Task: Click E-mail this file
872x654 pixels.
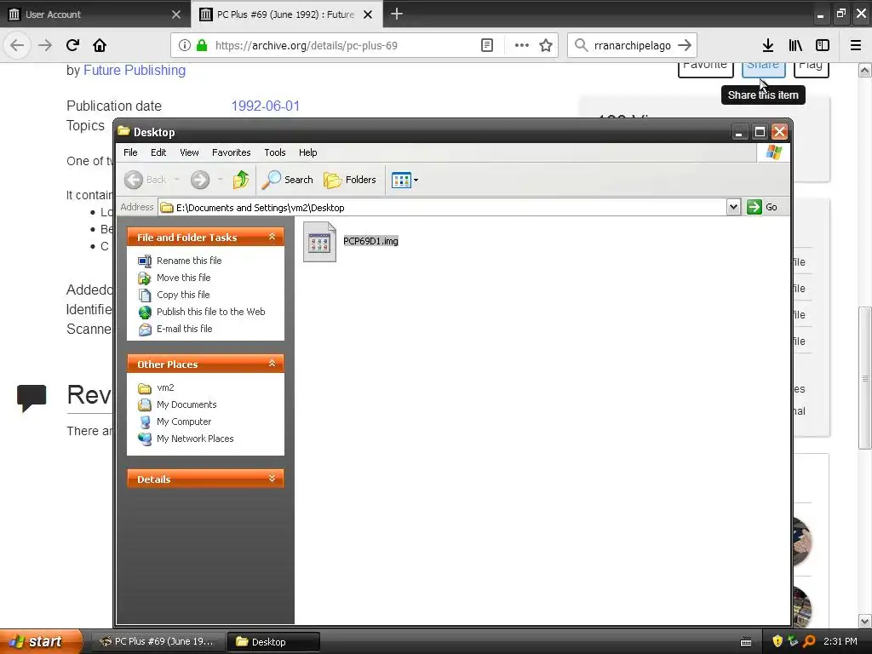Action: [x=184, y=329]
